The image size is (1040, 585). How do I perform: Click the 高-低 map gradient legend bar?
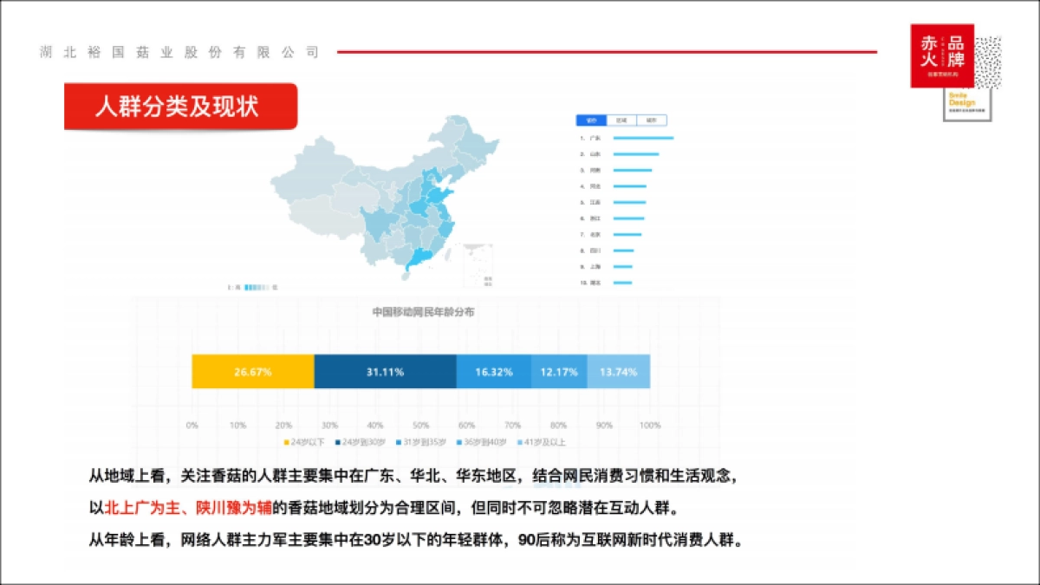(257, 287)
